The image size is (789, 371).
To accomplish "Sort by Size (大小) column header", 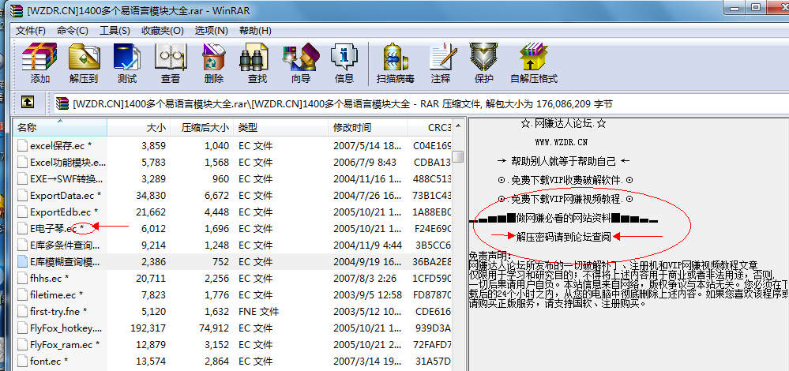I will pyautogui.click(x=138, y=128).
